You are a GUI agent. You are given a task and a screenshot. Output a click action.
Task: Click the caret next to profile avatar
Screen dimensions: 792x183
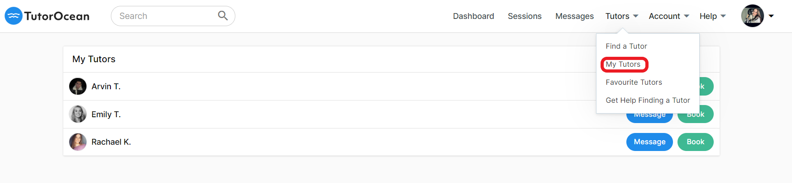point(771,16)
